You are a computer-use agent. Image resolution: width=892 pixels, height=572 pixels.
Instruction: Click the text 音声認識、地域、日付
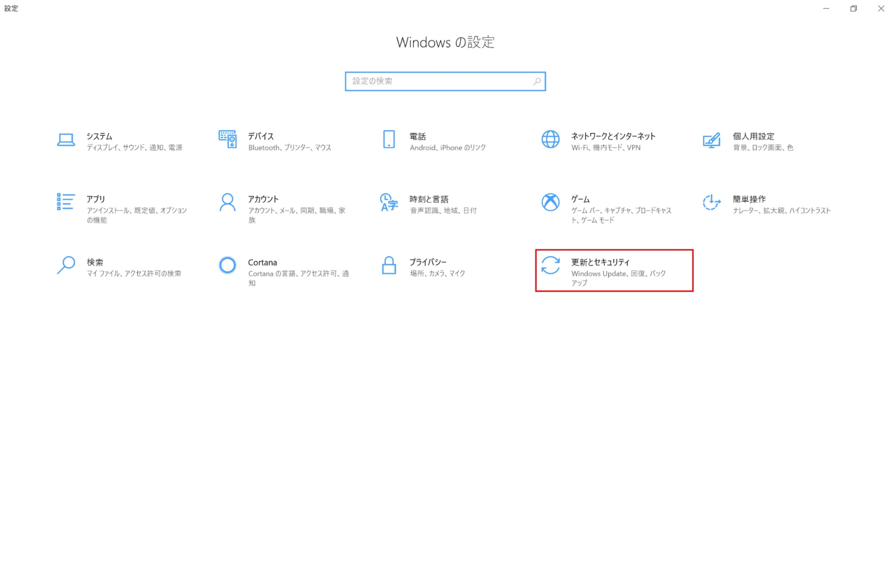443,211
